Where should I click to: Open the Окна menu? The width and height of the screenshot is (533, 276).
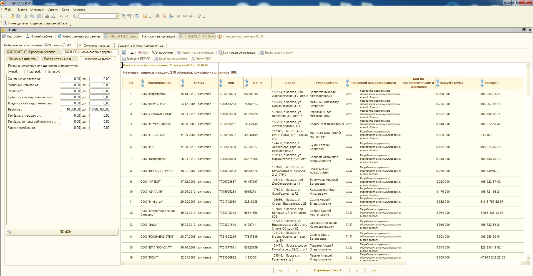(66, 9)
